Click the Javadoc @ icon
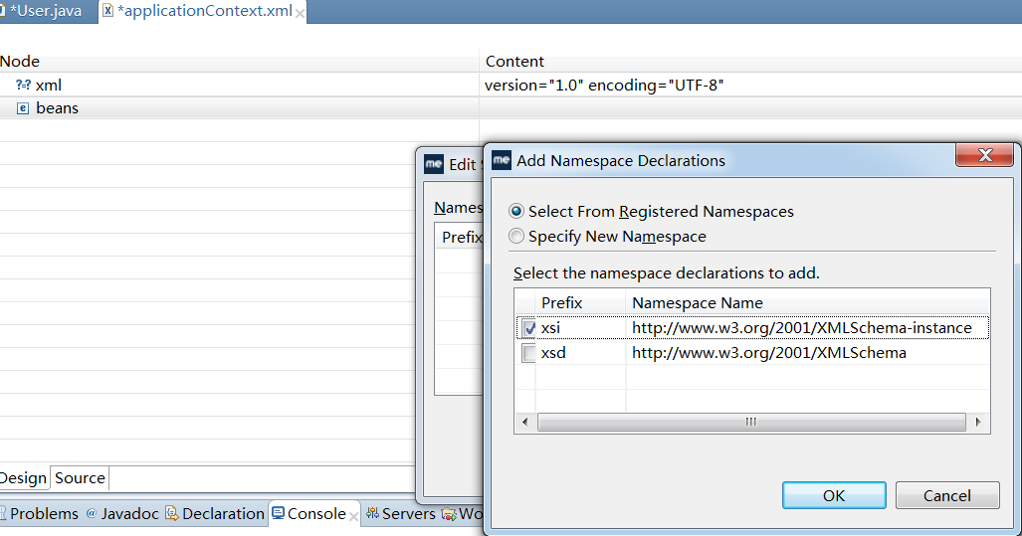Screen dimensions: 1022x536 [x=92, y=514]
